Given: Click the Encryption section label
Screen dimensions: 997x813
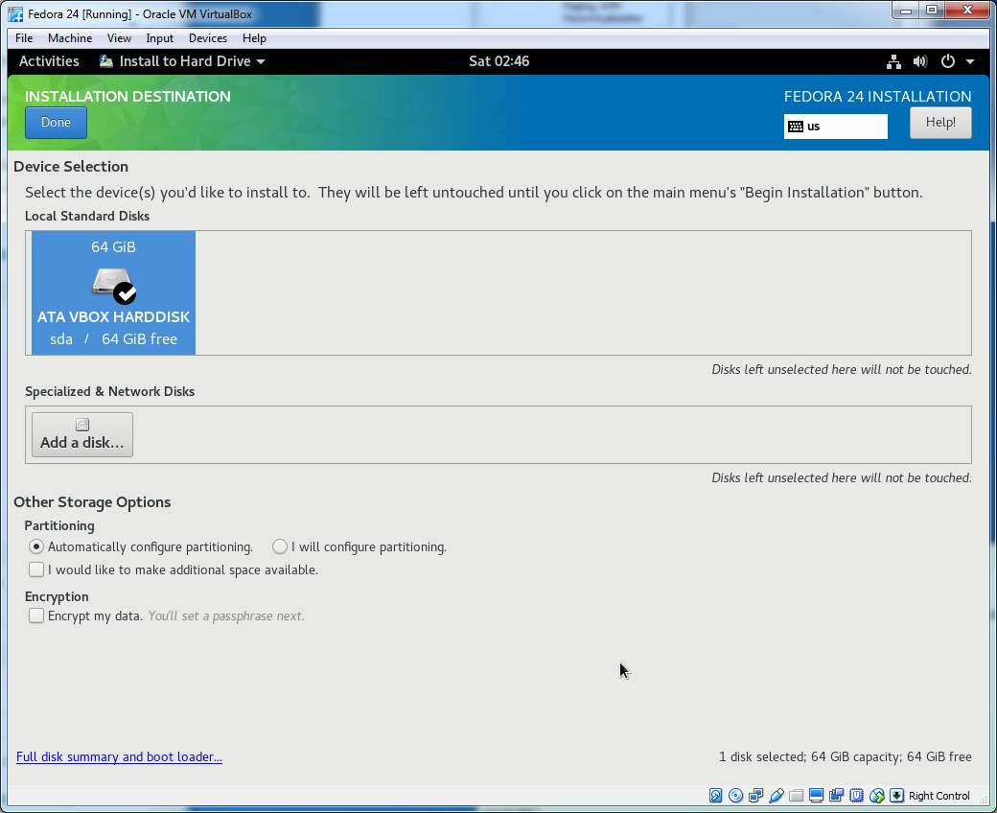Looking at the screenshot, I should coord(57,596).
